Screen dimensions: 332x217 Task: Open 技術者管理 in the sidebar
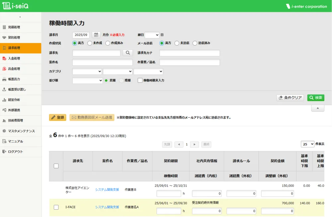click(15, 120)
